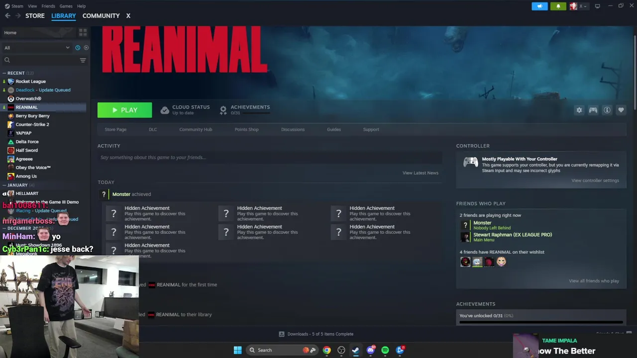
Task: Open the Support tab
Action: pos(371,129)
